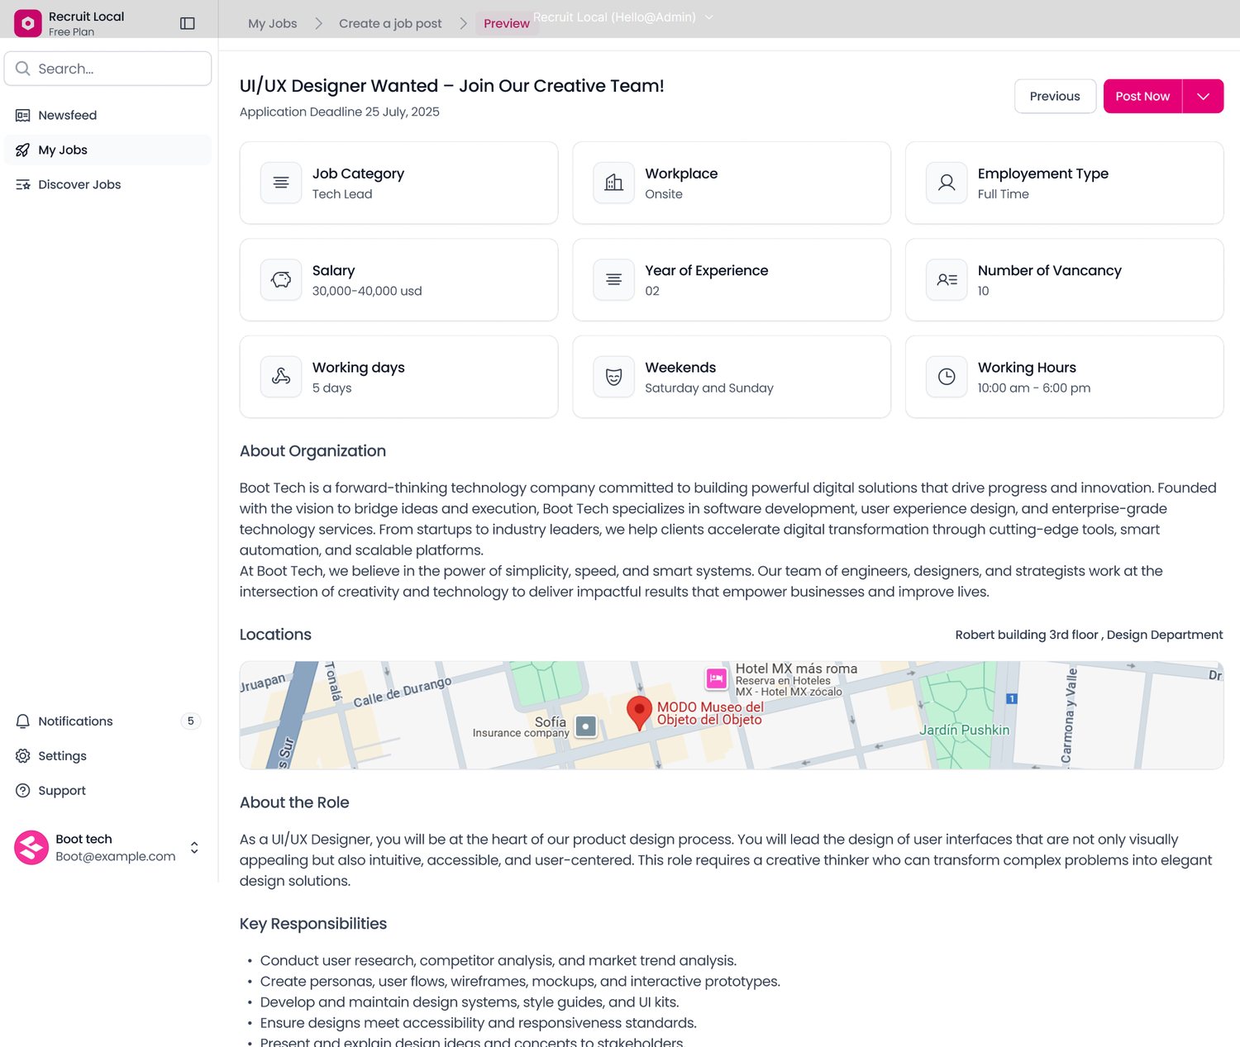
Task: Click the Number of Vacancy icon
Action: point(947,279)
